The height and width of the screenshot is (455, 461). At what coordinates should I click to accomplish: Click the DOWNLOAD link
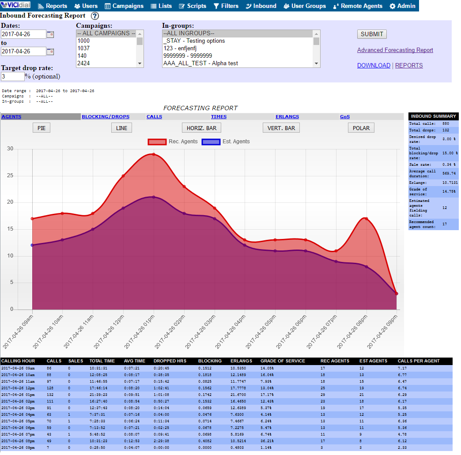[x=374, y=65]
